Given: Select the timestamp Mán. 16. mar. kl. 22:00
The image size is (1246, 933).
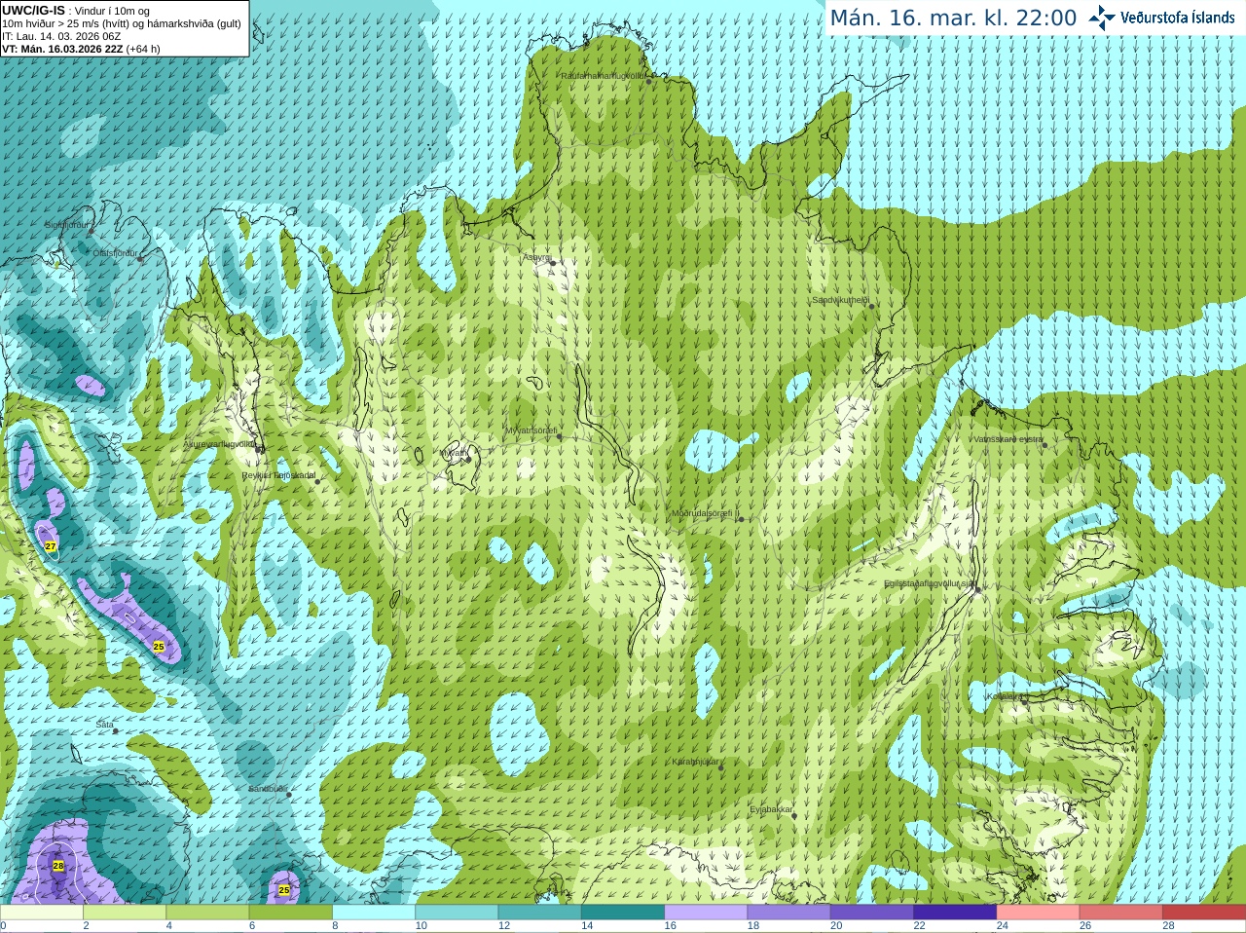Looking at the screenshot, I should pyautogui.click(x=953, y=19).
